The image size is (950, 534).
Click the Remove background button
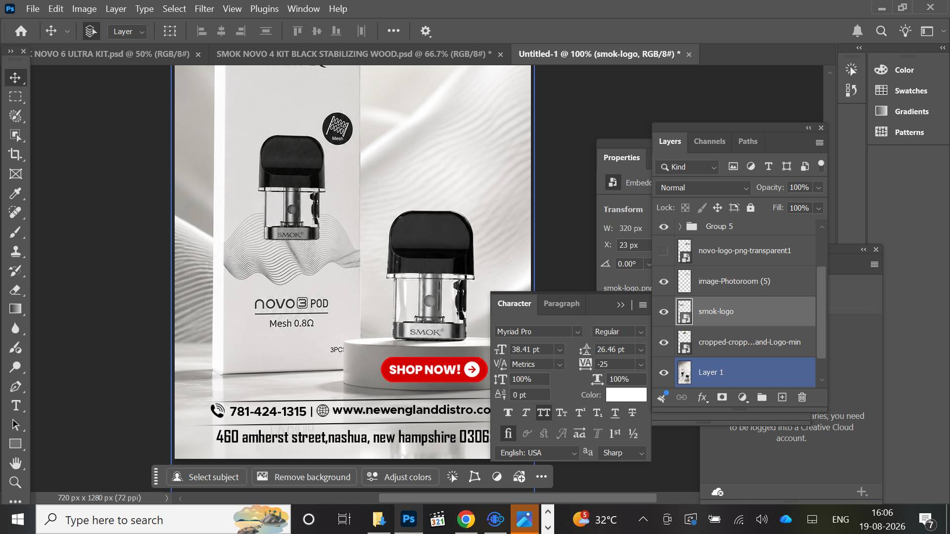click(x=304, y=477)
